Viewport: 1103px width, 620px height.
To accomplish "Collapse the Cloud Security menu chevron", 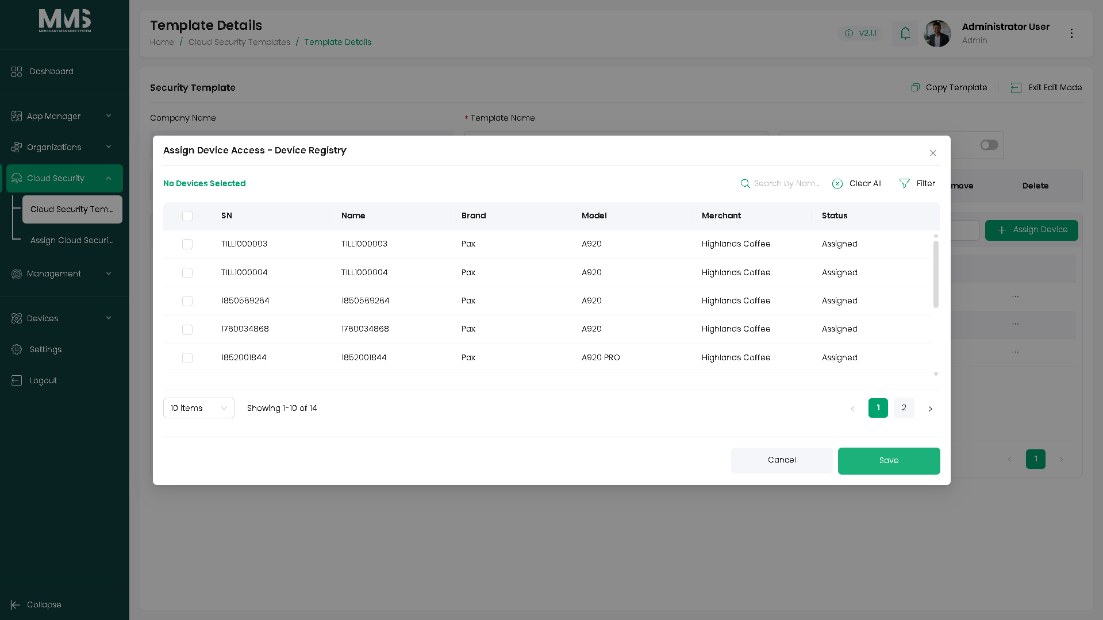I will click(x=109, y=178).
